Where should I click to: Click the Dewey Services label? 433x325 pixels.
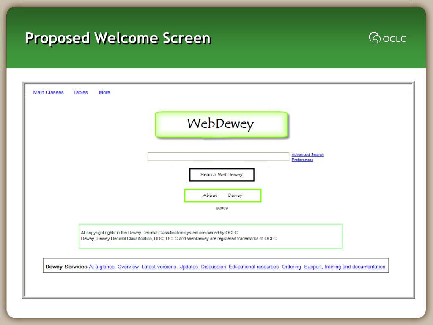[66, 267]
